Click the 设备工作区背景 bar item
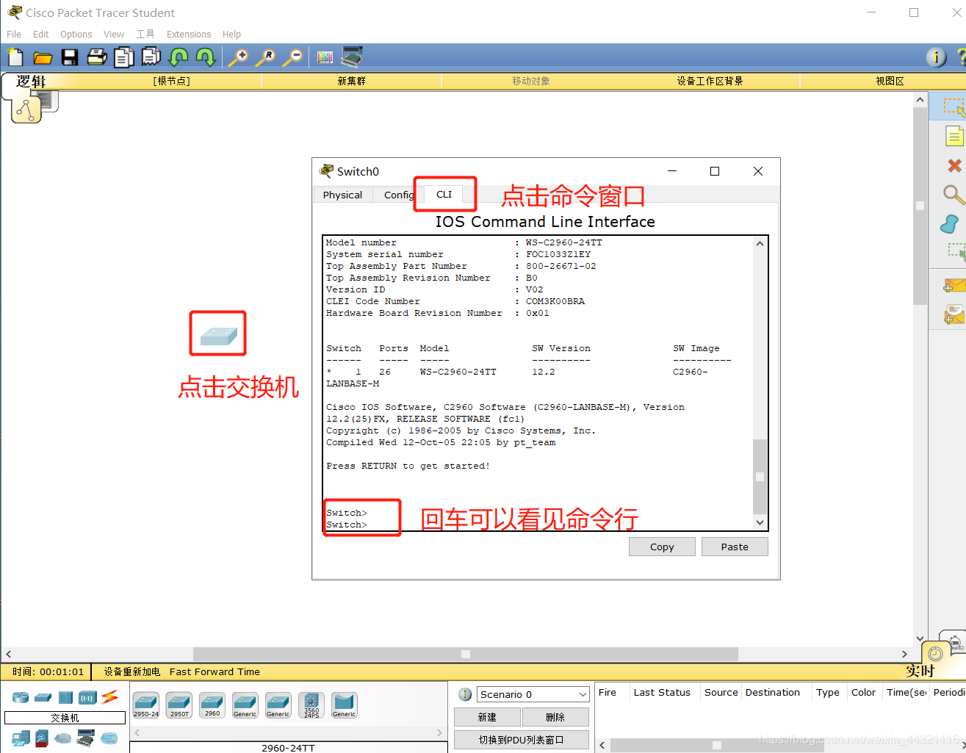 pos(710,81)
